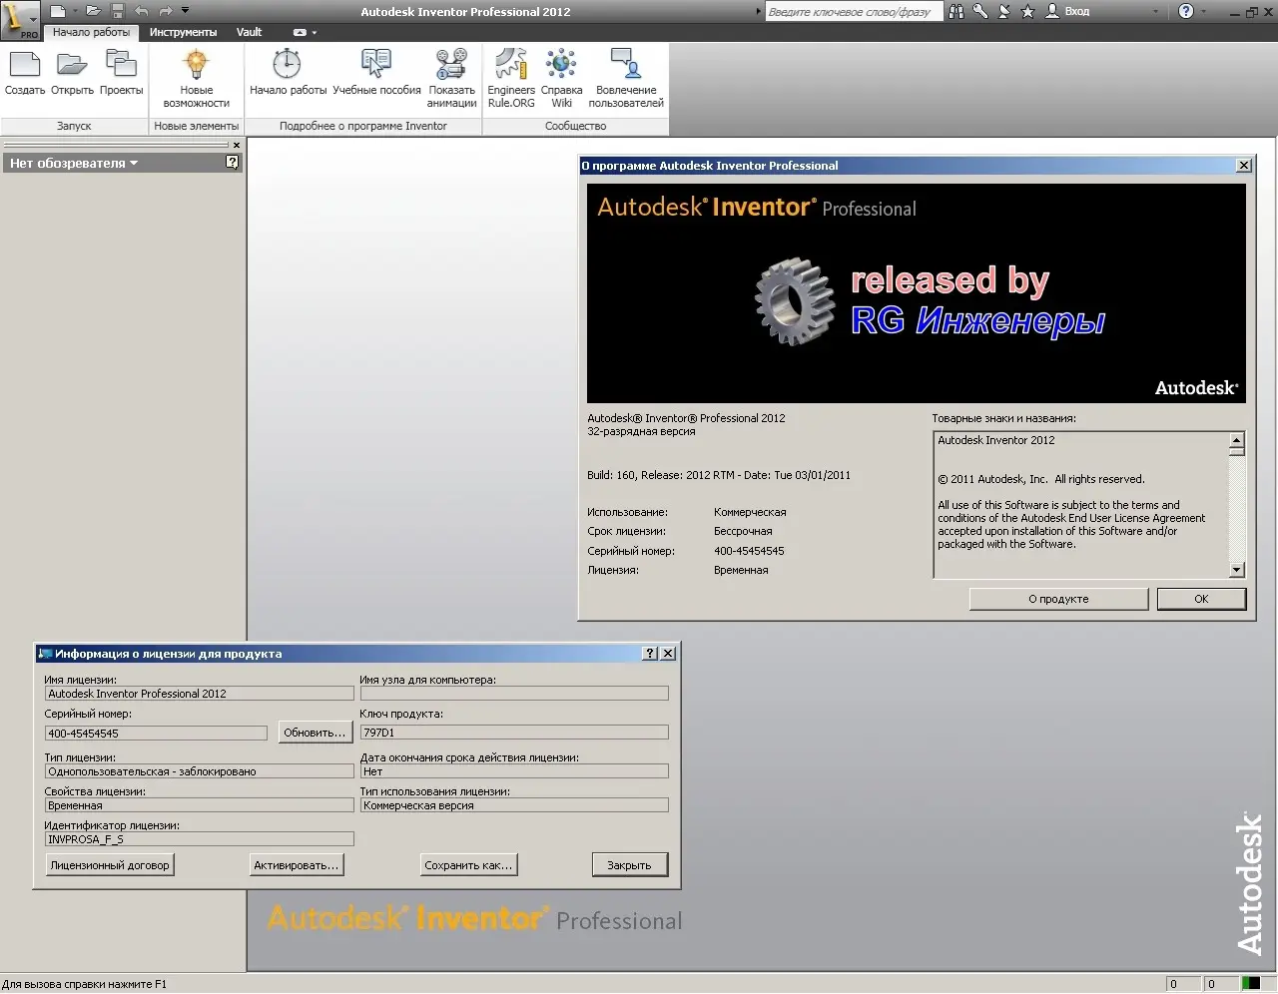
Task: Switch to Vault ribbon tab
Action: point(249,32)
